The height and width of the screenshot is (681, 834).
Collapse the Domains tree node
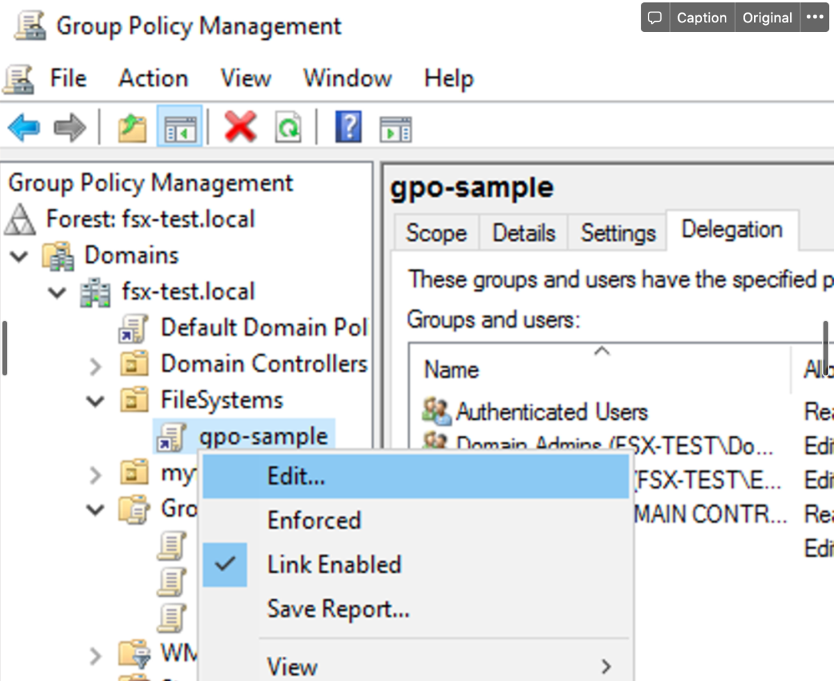19,256
